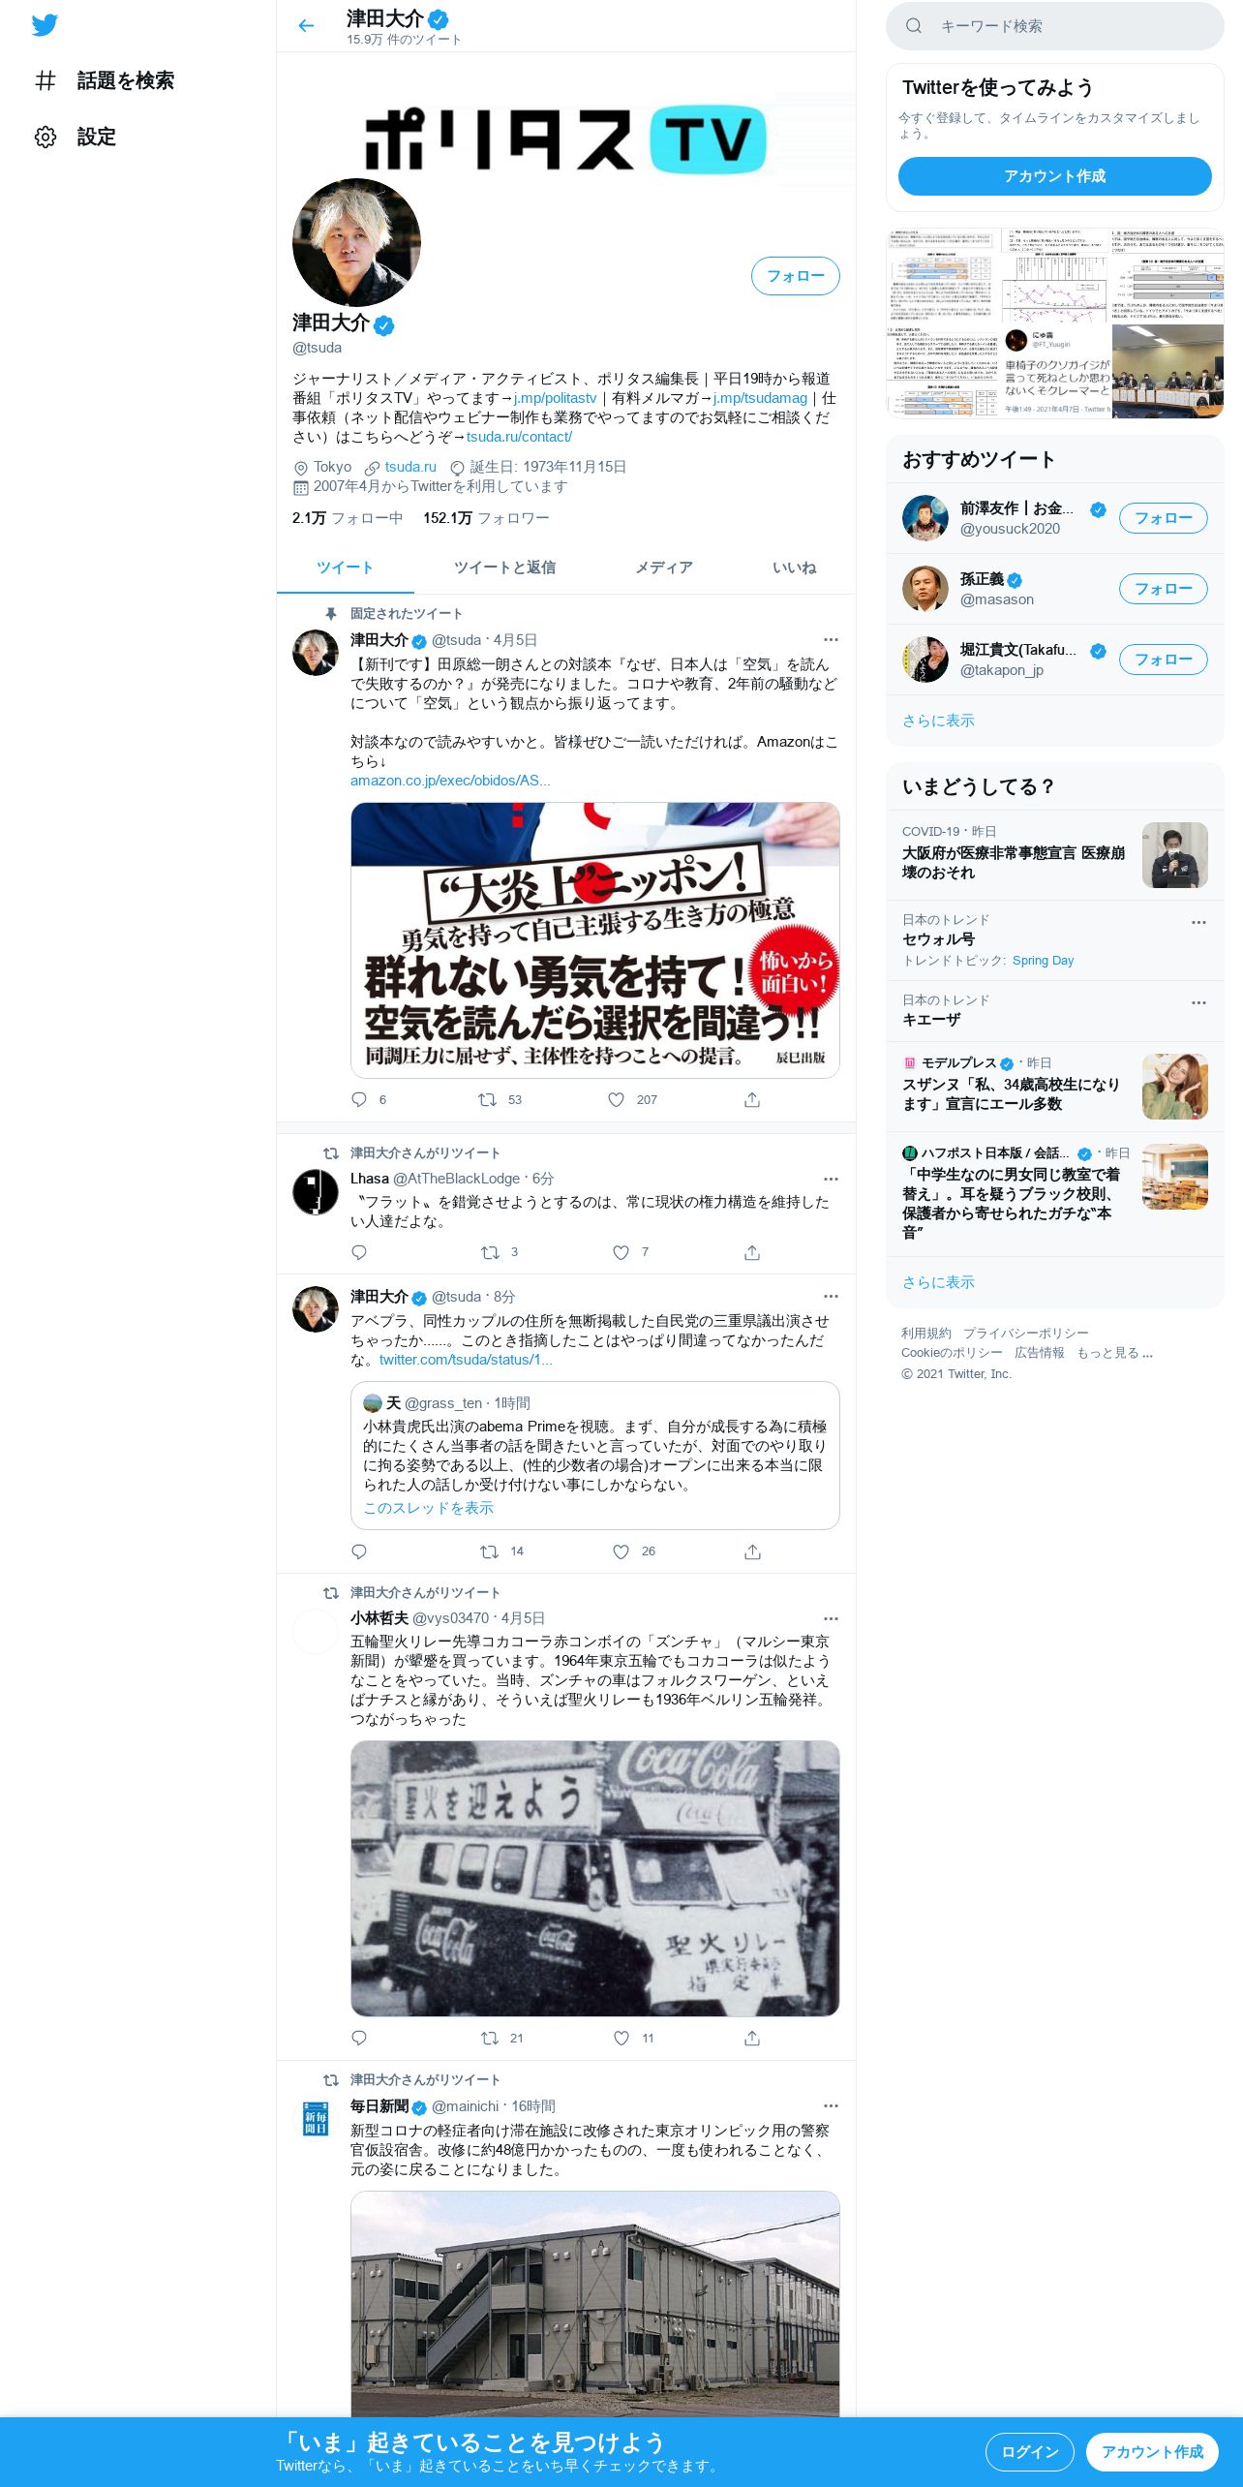Retweet the アベプラ tweet with 14 retweets
The width and height of the screenshot is (1243, 2487).
tap(490, 1551)
